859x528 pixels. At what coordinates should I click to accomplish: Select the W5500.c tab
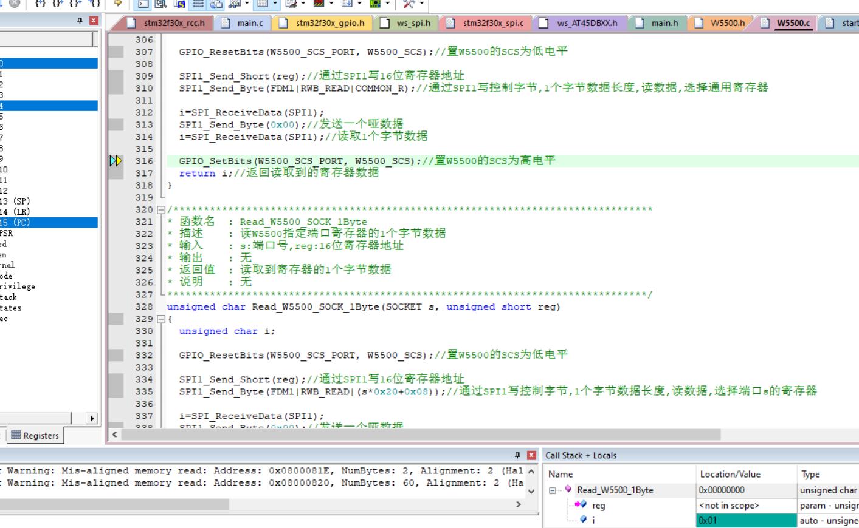[787, 23]
